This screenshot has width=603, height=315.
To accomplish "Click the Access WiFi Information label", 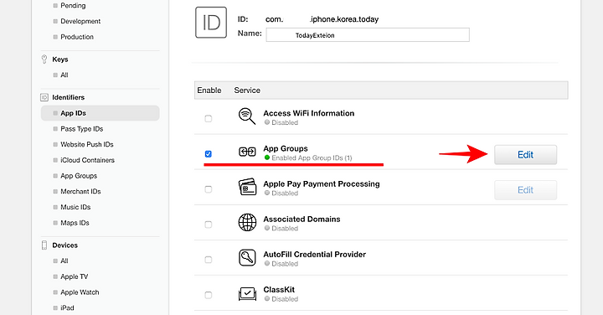I will tap(309, 113).
